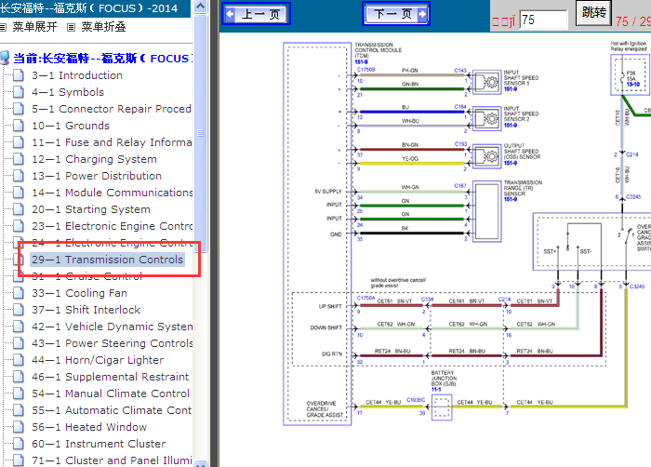Click the sidebar scrollbar up arrow

(201, 7)
